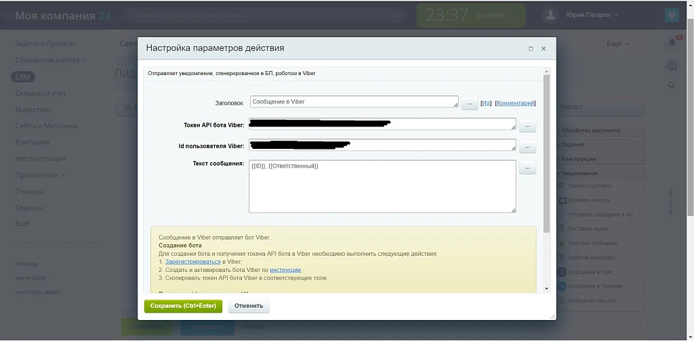Click the search magnifier in right sidebar
The width and height of the screenshot is (694, 341).
pyautogui.click(x=672, y=85)
